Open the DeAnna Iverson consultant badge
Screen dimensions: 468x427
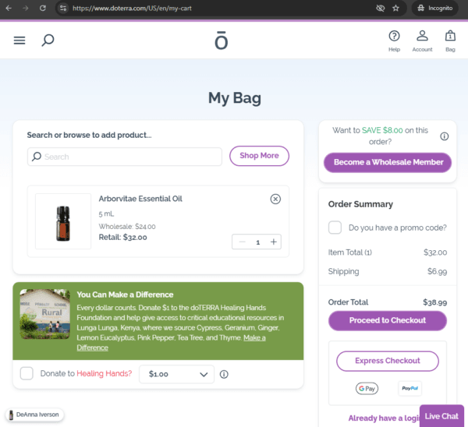pyautogui.click(x=34, y=415)
